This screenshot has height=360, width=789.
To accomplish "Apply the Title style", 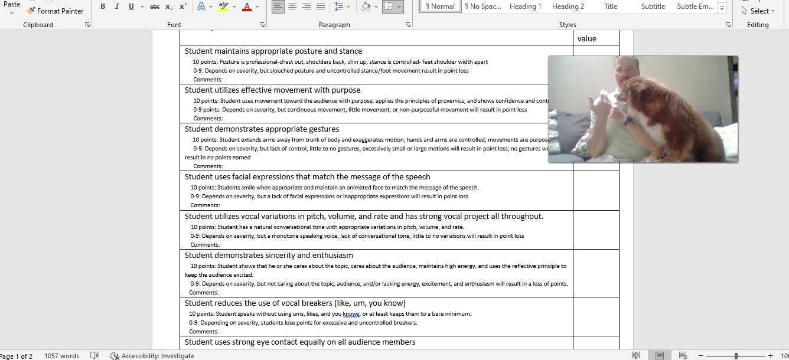I will point(611,6).
